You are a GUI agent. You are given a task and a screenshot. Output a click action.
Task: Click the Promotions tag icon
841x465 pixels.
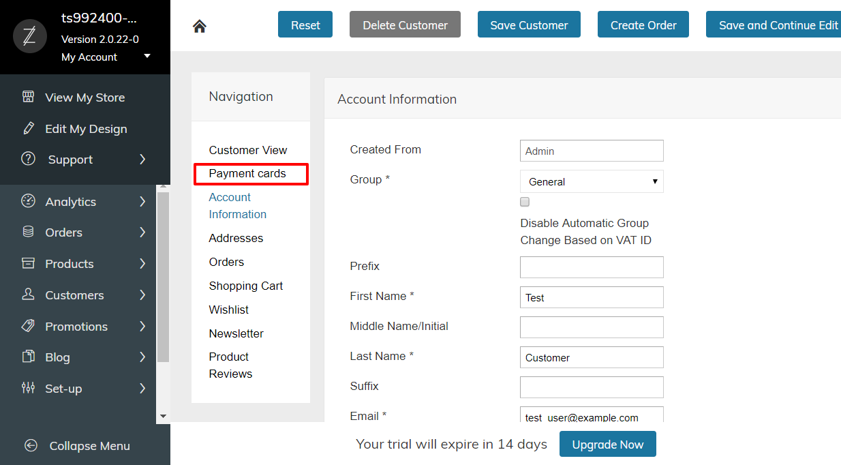(28, 326)
